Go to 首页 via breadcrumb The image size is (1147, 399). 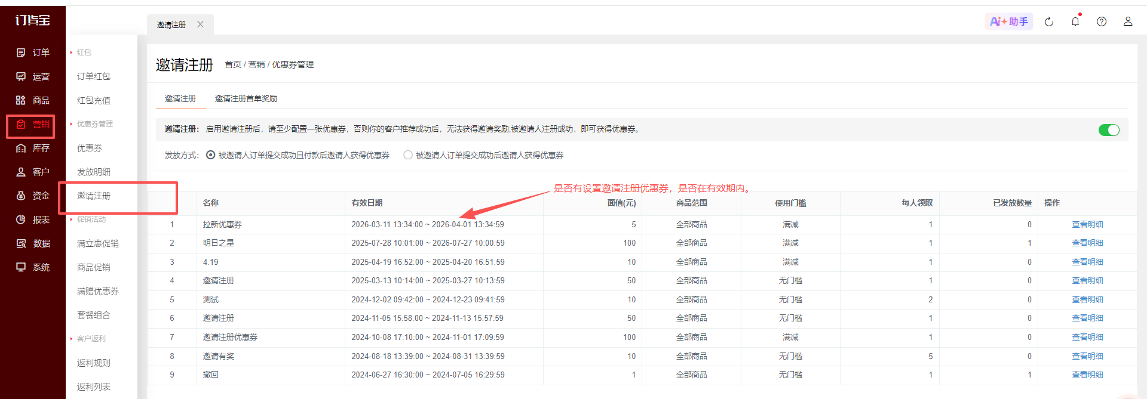tap(233, 64)
